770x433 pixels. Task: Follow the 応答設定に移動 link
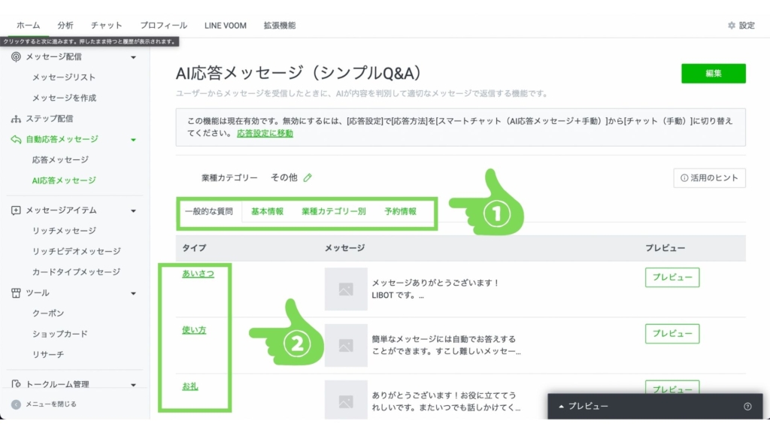coord(265,133)
